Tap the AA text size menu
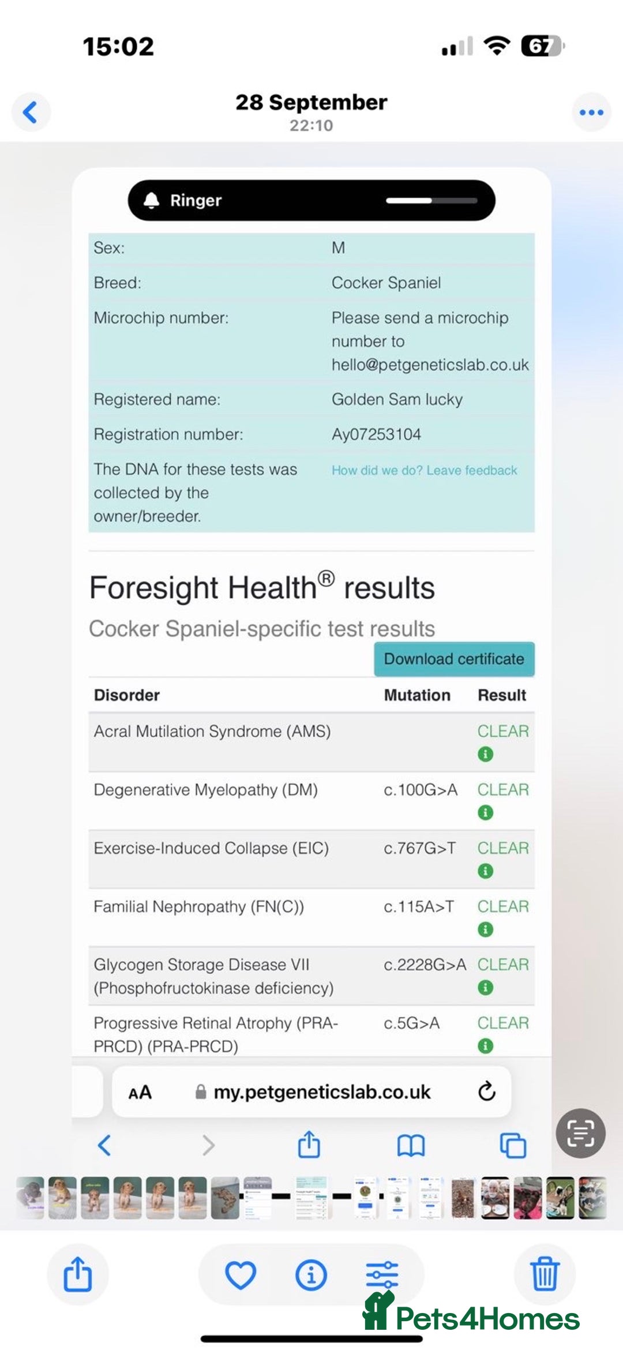Image resolution: width=623 pixels, height=1354 pixels. point(140,1092)
